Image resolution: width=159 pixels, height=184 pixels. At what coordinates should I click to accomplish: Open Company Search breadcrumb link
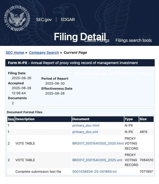pyautogui.click(x=44, y=53)
